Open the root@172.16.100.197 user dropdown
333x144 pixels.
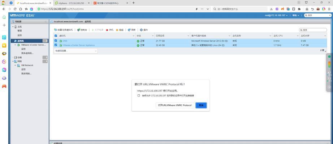[x=276, y=15]
